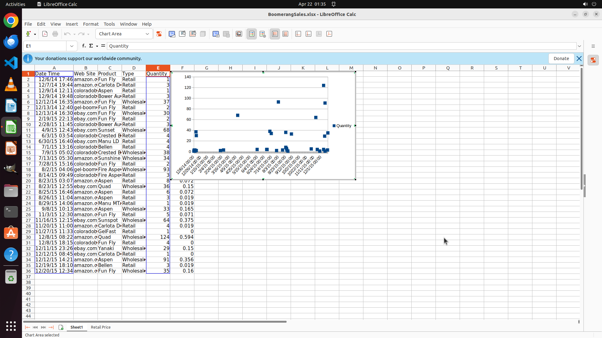
Task: Open the sidebar settings icon
Action: pyautogui.click(x=593, y=46)
